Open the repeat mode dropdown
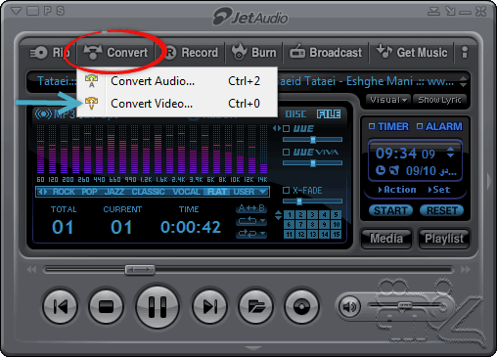The height and width of the screenshot is (357, 497). (251, 221)
